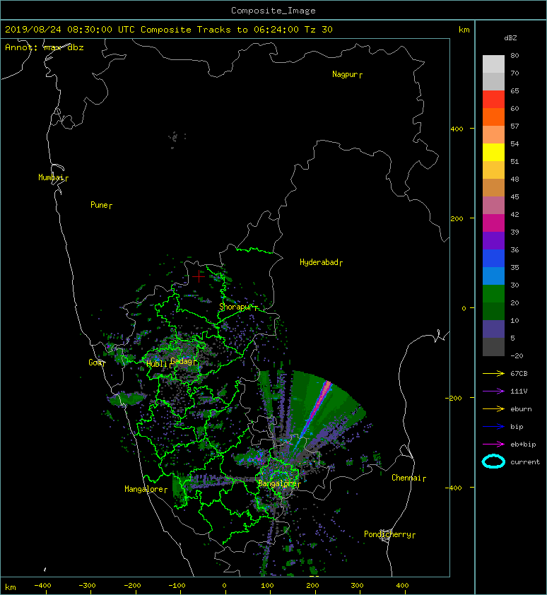
Task: Click the Composite_Image title text
Action: coord(273,11)
